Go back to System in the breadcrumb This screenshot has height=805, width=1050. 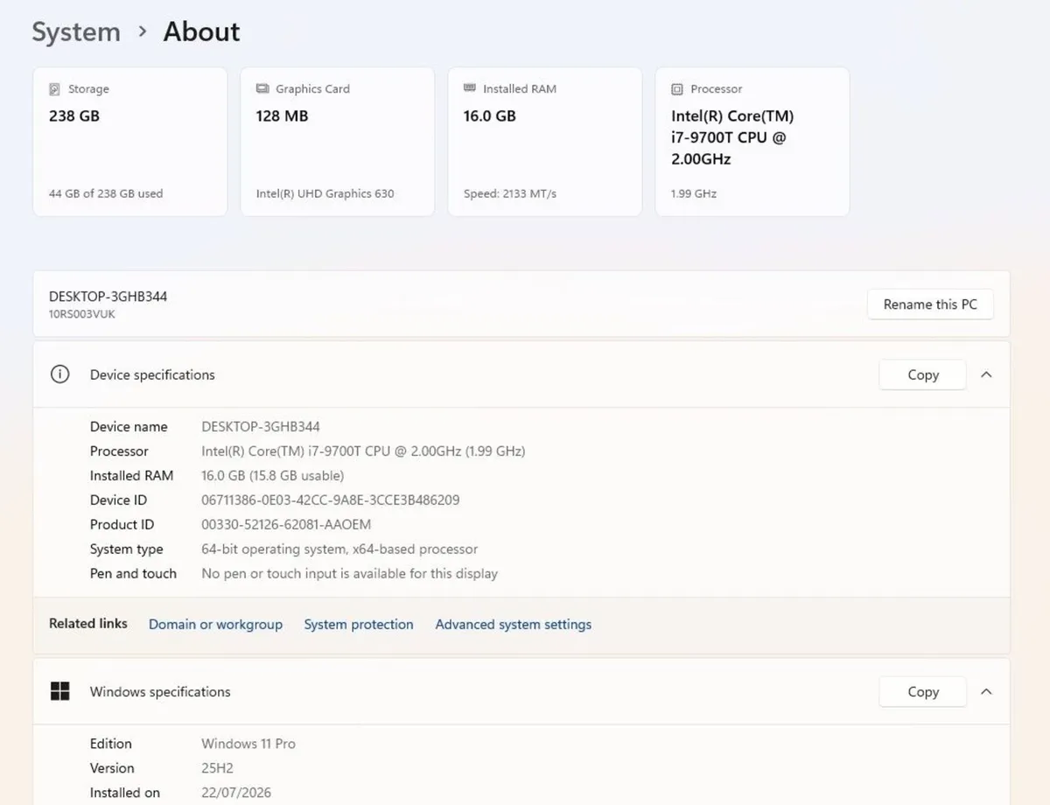76,31
